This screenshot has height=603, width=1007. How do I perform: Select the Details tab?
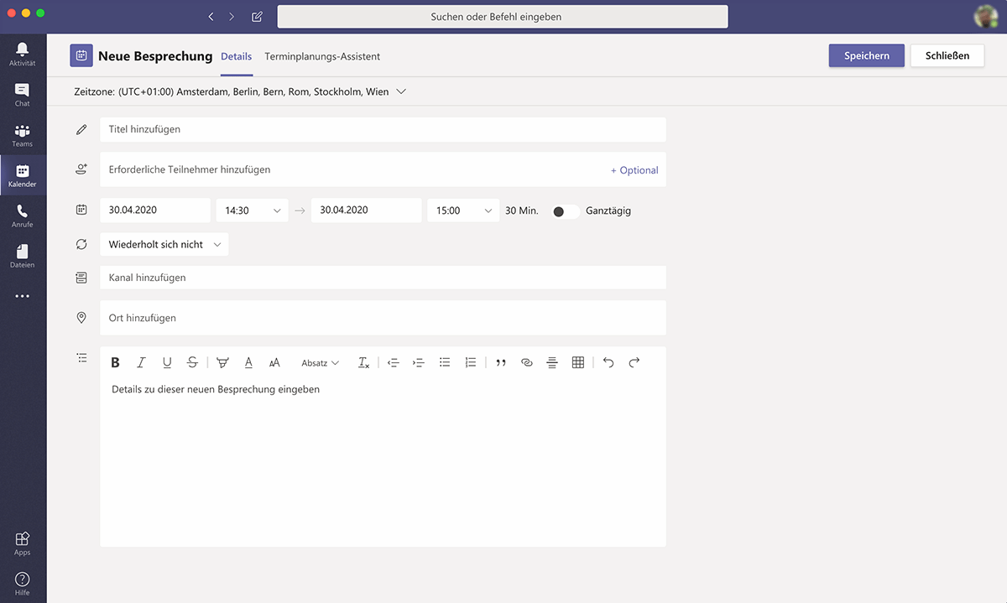tap(236, 56)
